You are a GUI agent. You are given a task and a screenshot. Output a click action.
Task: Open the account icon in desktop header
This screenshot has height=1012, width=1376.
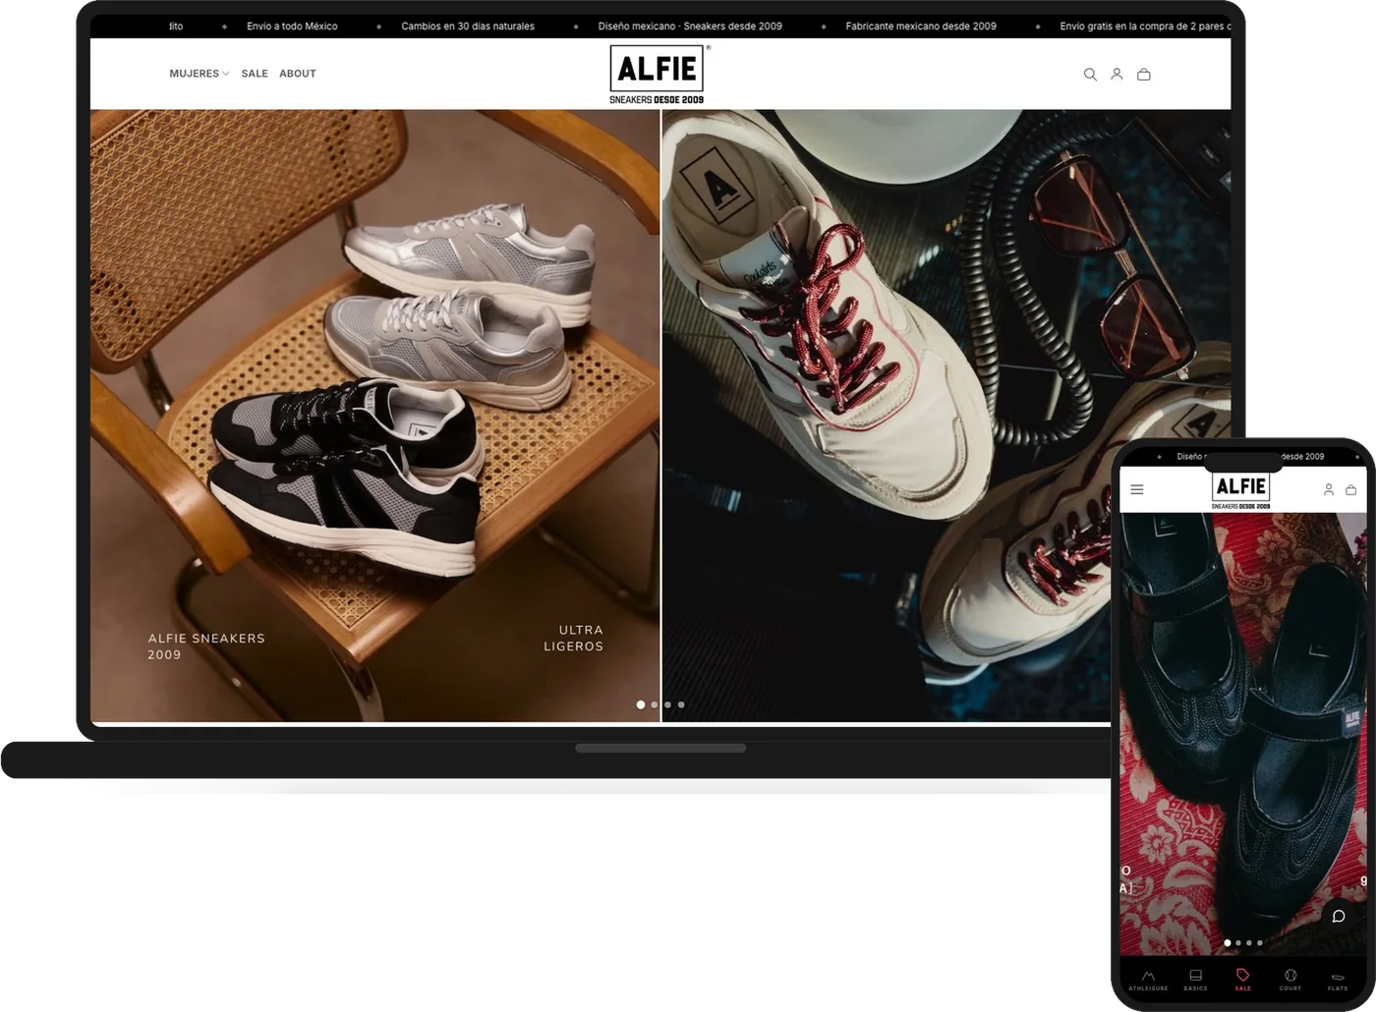pos(1117,75)
